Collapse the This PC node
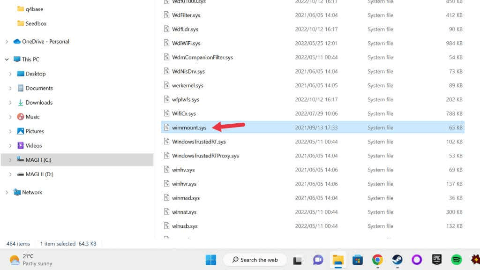The height and width of the screenshot is (270, 480). click(x=7, y=60)
